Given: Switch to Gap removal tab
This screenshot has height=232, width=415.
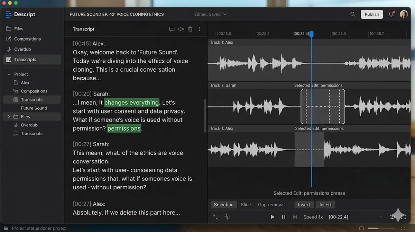Looking at the screenshot, I should 271,205.
